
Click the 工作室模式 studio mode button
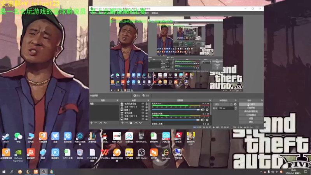(x=251, y=115)
